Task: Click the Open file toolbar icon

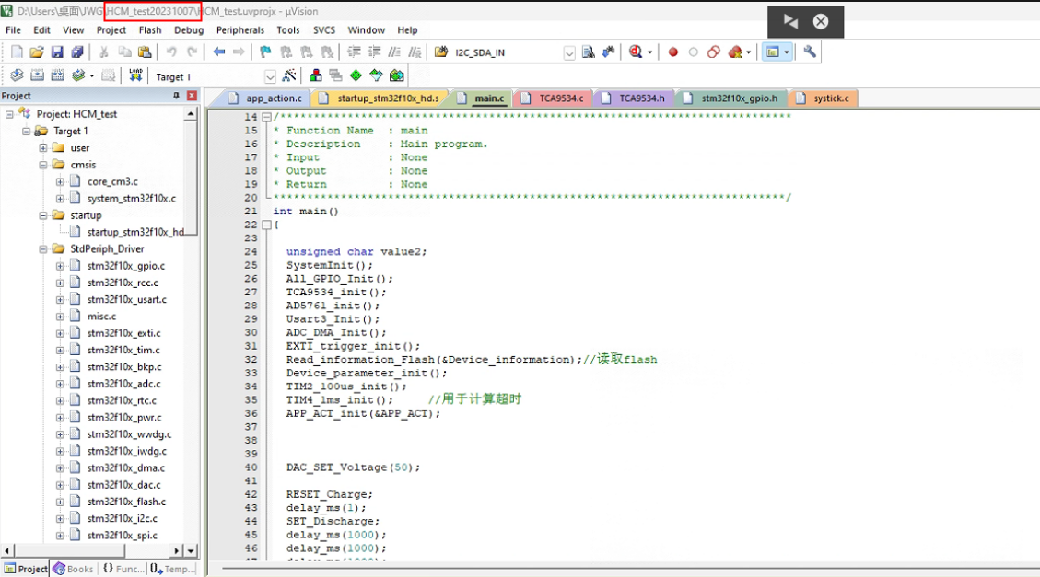Action: [x=37, y=52]
